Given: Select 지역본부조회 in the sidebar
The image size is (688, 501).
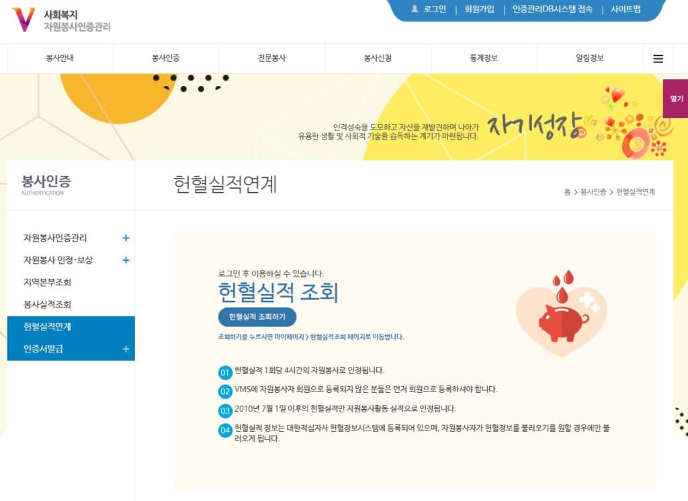Looking at the screenshot, I should coord(47,282).
